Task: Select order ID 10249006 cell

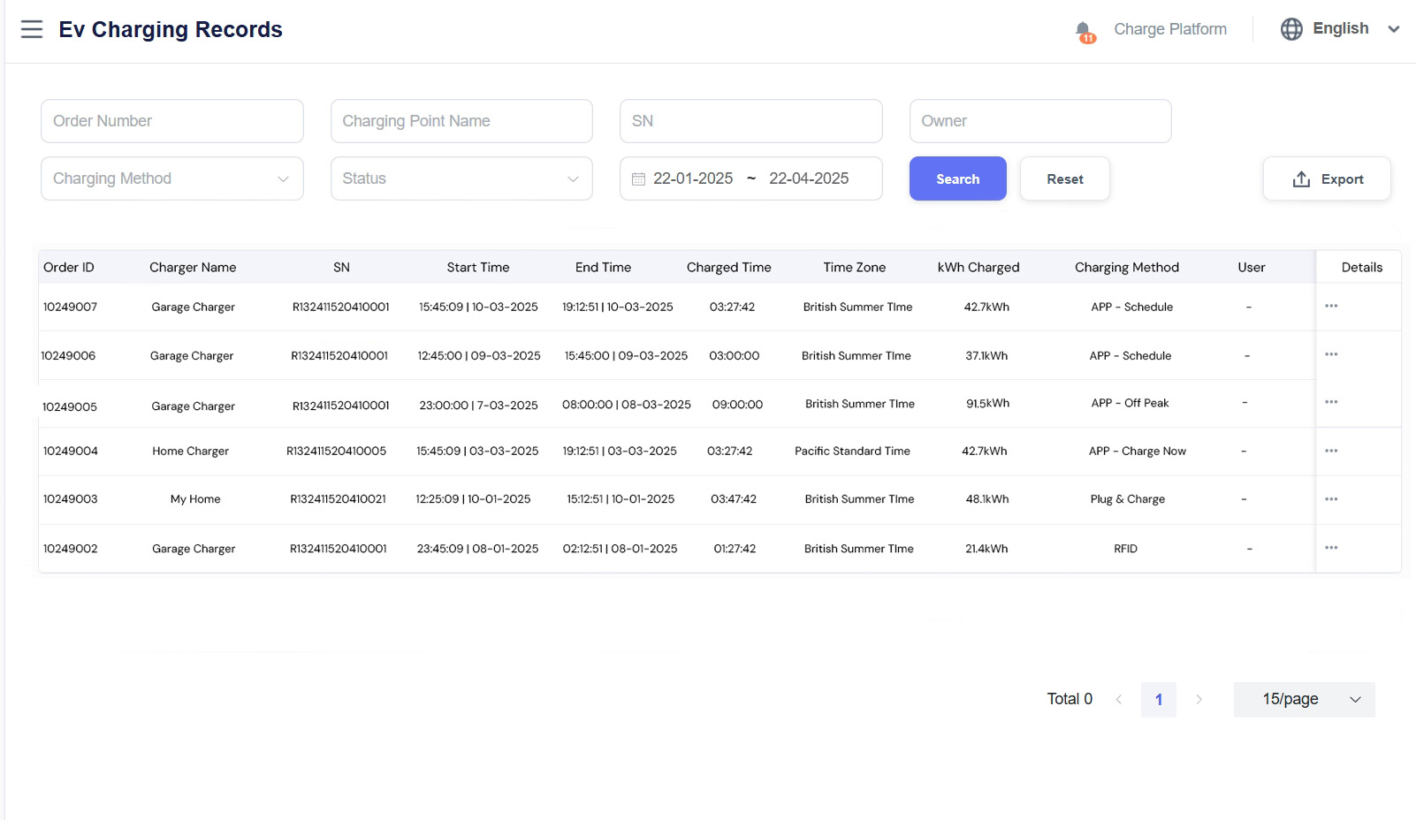Action: pos(68,356)
